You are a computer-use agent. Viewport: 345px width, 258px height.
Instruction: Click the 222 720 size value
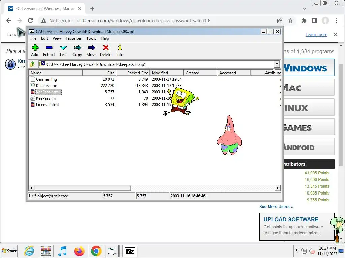[107, 86]
